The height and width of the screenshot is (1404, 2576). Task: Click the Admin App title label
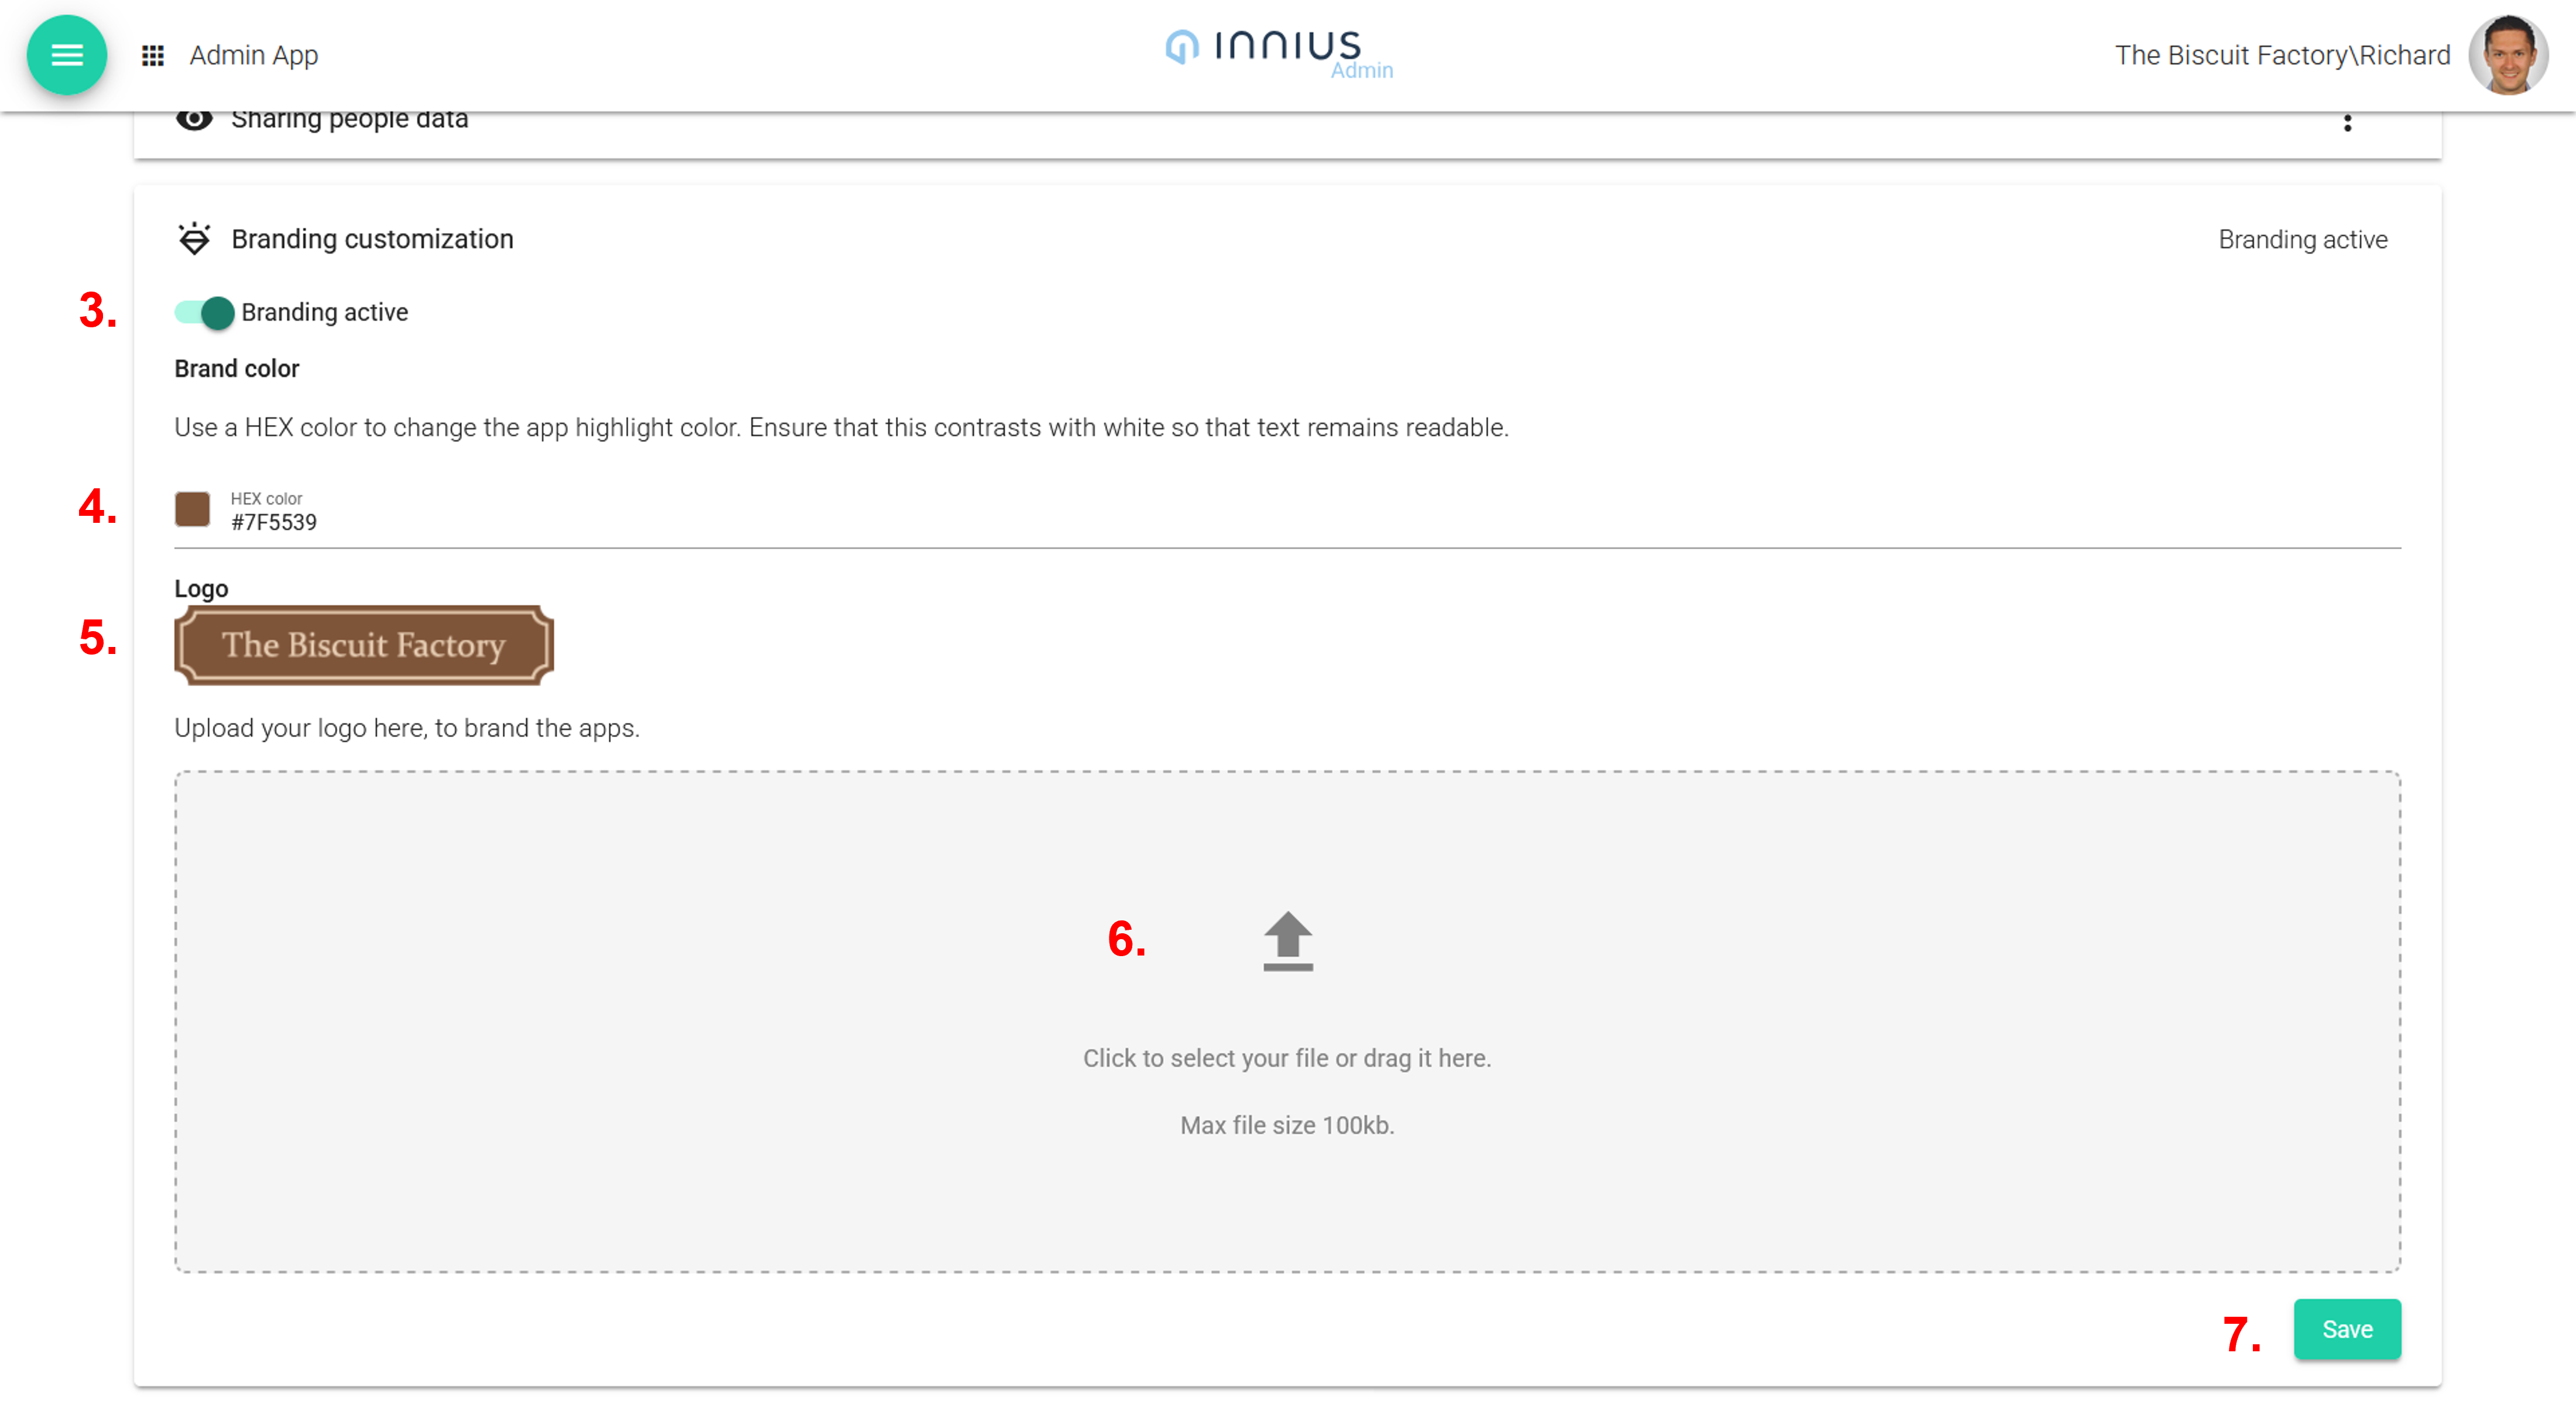254,55
